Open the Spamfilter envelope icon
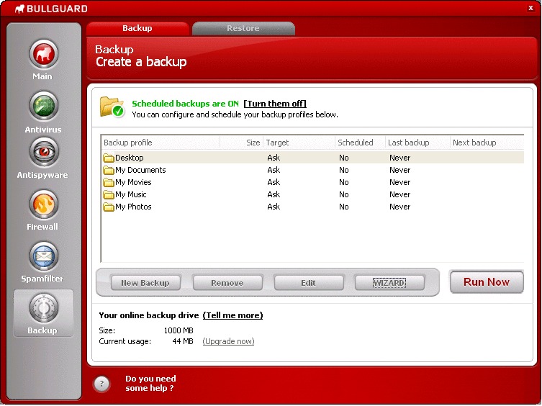Image resolution: width=542 pixels, height=406 pixels. click(44, 256)
